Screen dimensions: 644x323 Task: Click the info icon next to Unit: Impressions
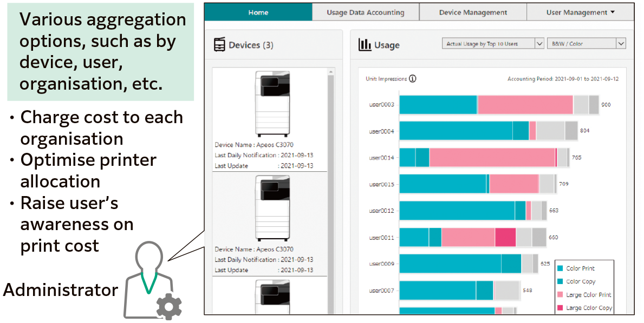coord(413,78)
